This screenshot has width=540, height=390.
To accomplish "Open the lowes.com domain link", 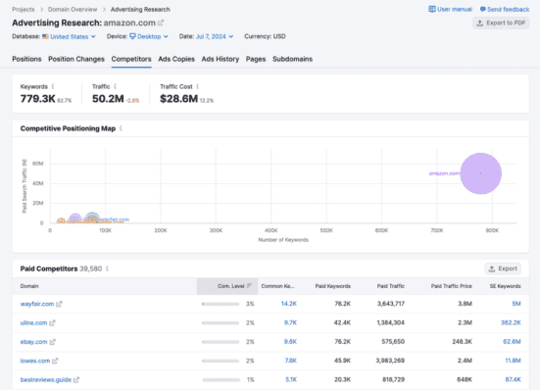I will tap(35, 361).
